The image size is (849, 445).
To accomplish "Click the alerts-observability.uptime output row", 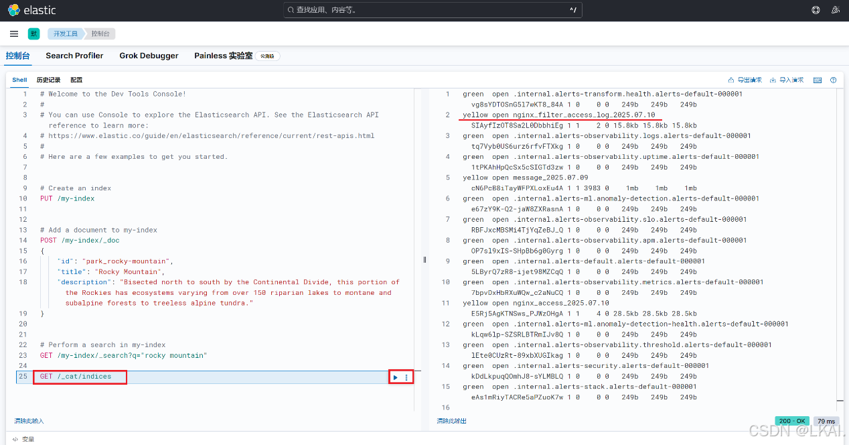I will (611, 157).
